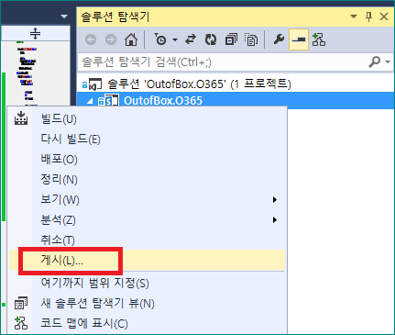Sync with active document

tap(191, 39)
